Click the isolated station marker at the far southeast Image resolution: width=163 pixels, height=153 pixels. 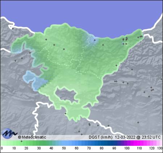click(138, 122)
